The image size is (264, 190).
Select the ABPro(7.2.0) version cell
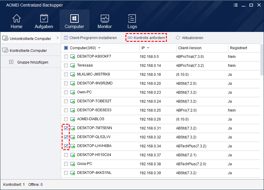tap(187, 110)
